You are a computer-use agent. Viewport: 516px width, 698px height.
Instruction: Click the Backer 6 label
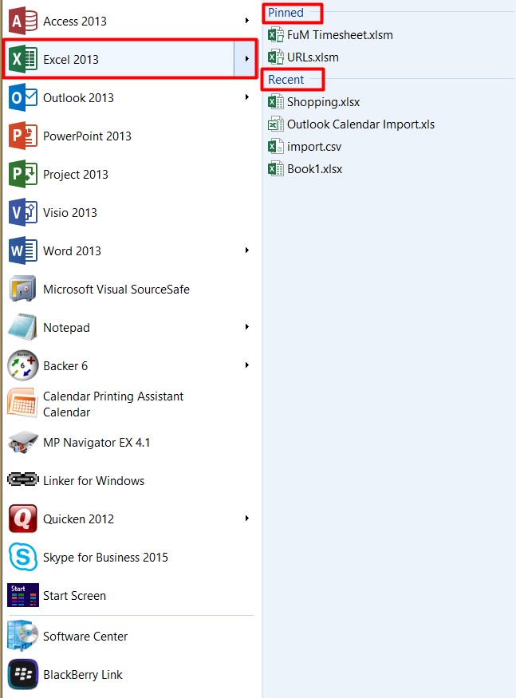tap(65, 365)
